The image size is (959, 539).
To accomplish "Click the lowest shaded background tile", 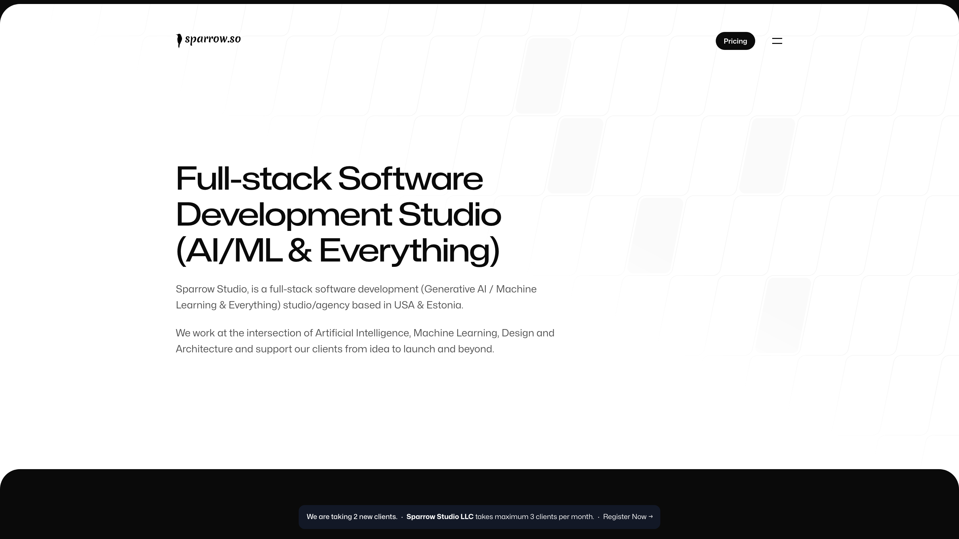I will tap(783, 315).
